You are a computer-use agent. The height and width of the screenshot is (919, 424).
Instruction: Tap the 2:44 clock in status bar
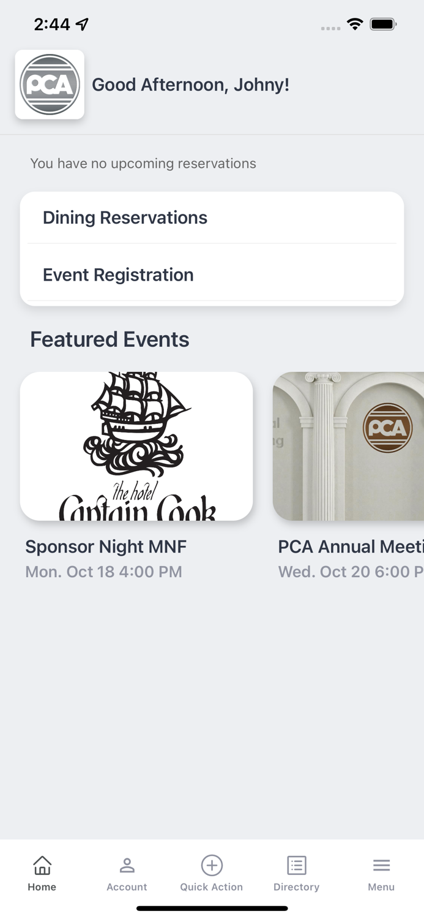[53, 24]
